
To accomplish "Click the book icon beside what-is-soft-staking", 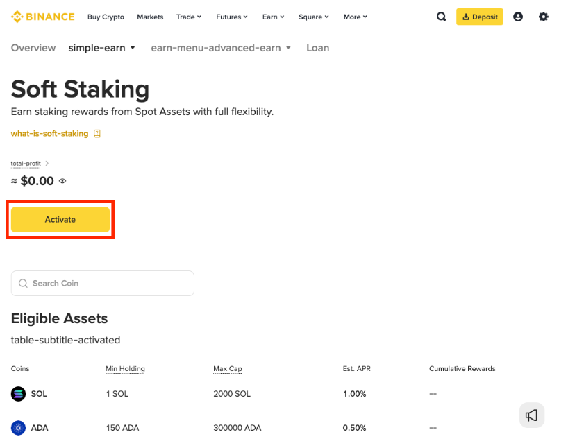I will tap(97, 134).
